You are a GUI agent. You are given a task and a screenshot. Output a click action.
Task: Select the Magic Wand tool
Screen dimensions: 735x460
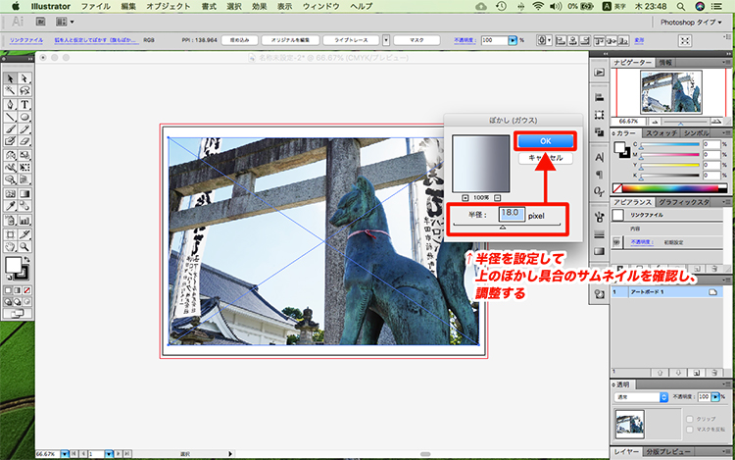point(10,90)
